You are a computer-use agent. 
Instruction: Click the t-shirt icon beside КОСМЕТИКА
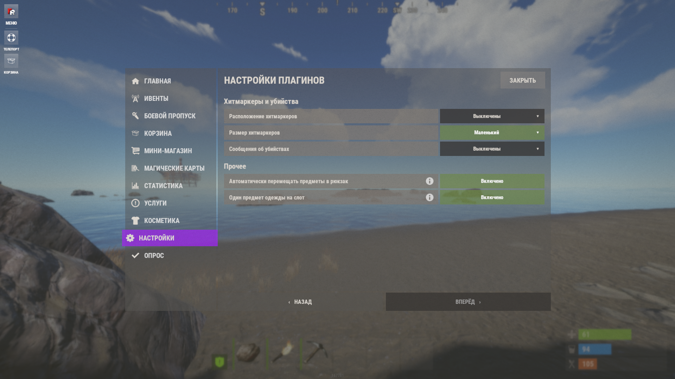[x=135, y=221]
